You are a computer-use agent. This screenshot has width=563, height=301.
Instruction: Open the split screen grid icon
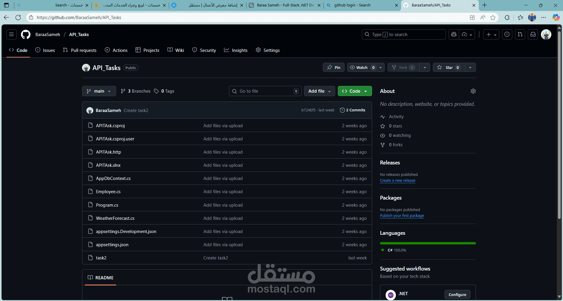tap(472, 18)
